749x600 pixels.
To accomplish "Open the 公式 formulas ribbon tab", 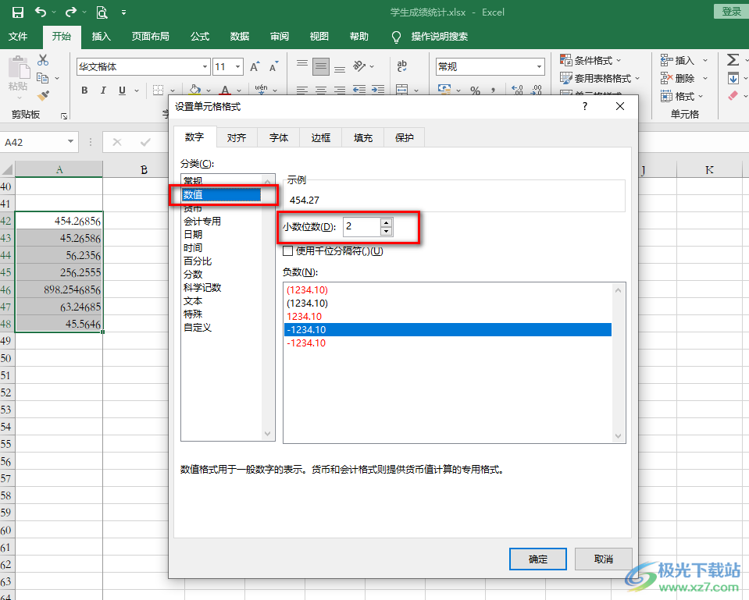I will coord(200,37).
